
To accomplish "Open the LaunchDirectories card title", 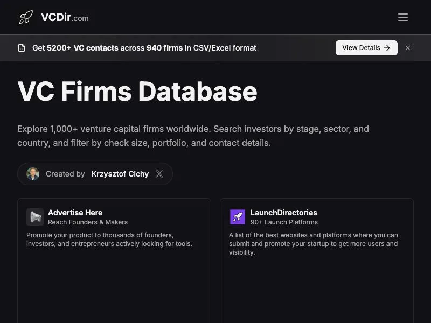I will pos(284,213).
